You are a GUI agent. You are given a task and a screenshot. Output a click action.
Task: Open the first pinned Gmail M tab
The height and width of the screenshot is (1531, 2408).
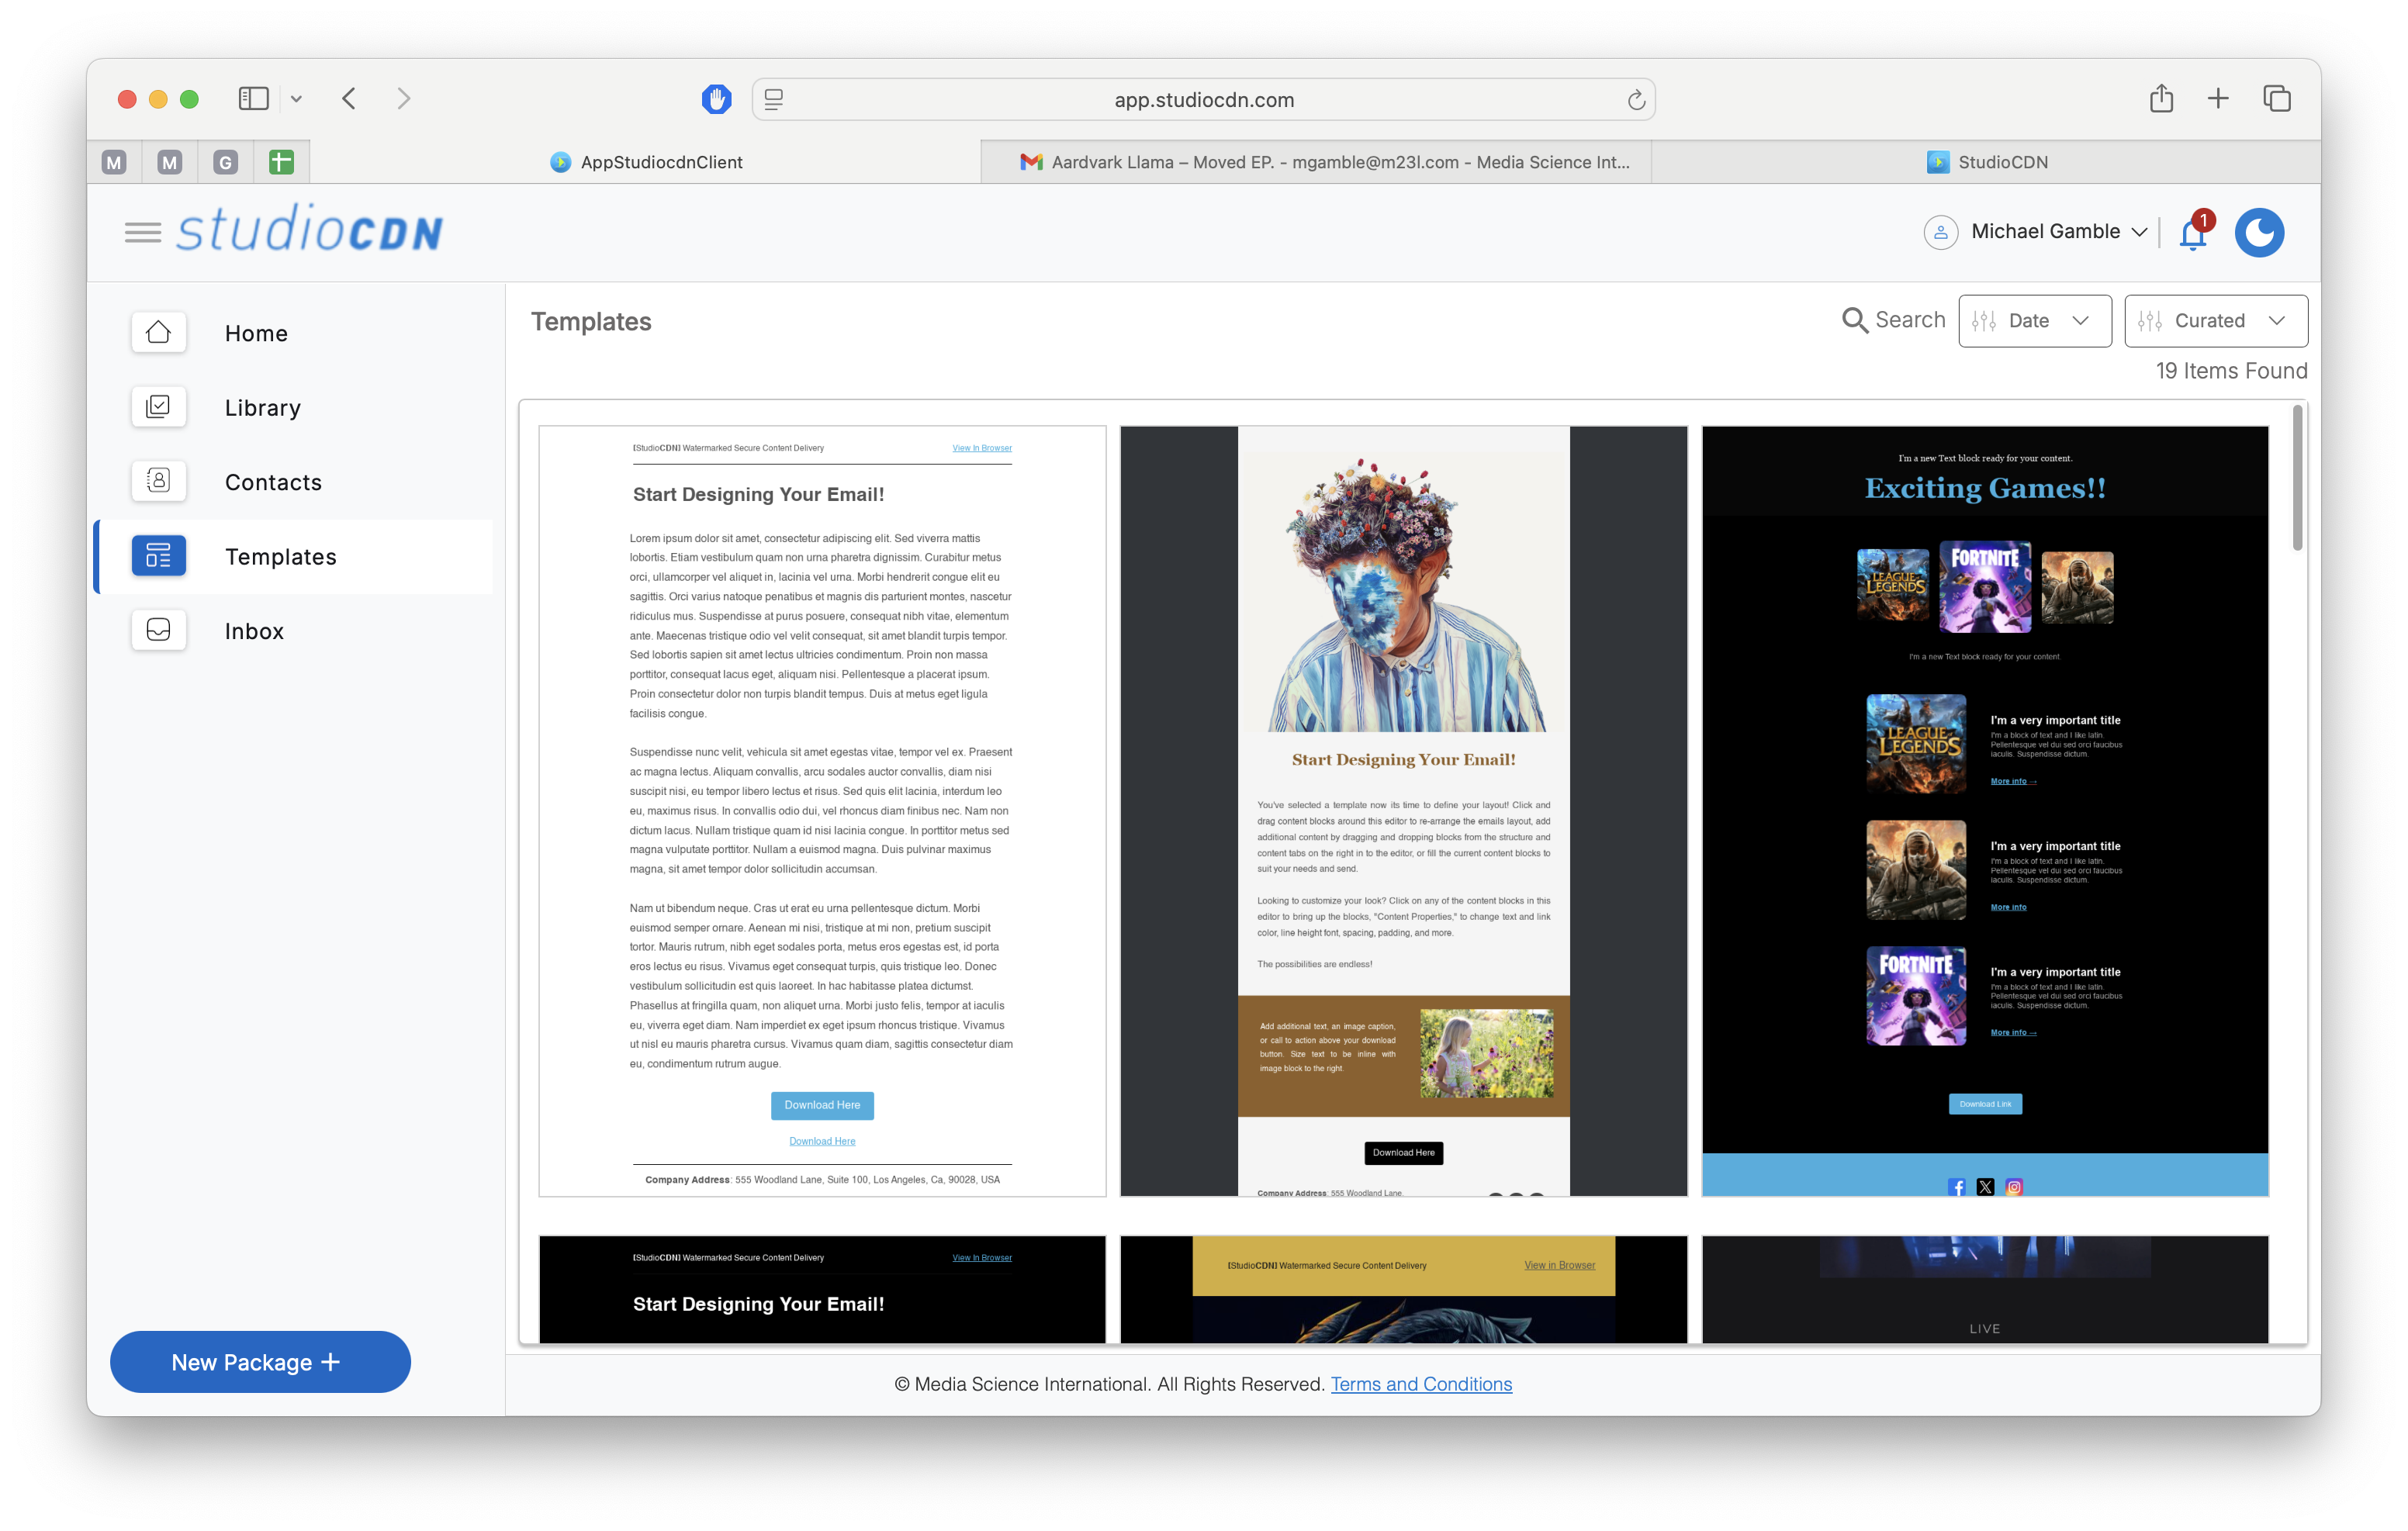pyautogui.click(x=114, y=162)
